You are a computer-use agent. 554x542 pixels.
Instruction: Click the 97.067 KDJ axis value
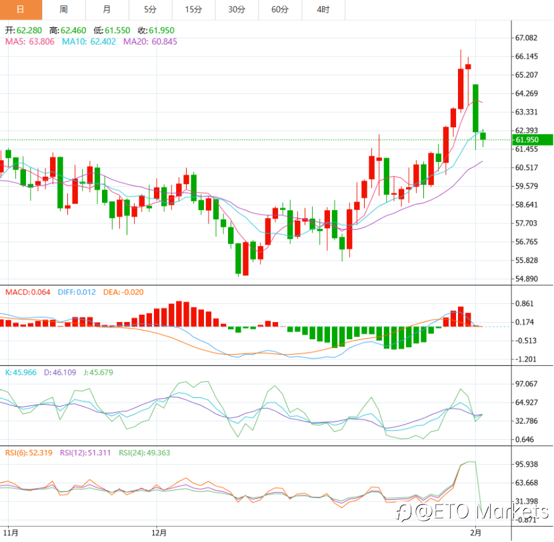[527, 384]
